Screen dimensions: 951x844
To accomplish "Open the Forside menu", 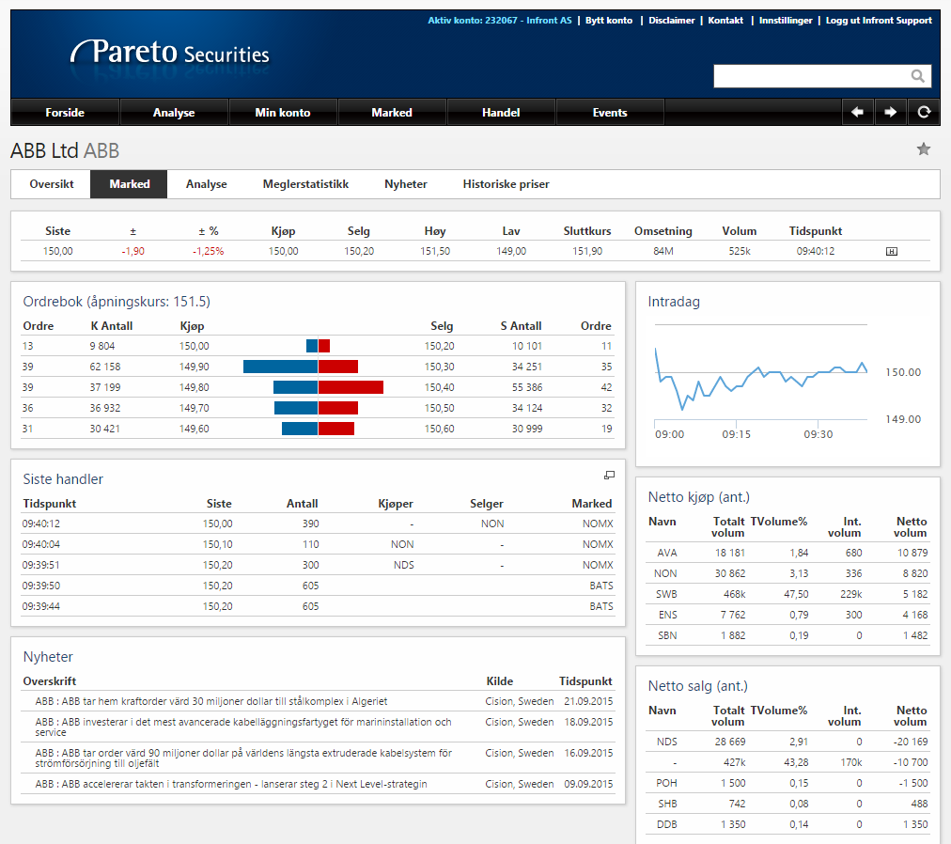I will pos(65,112).
